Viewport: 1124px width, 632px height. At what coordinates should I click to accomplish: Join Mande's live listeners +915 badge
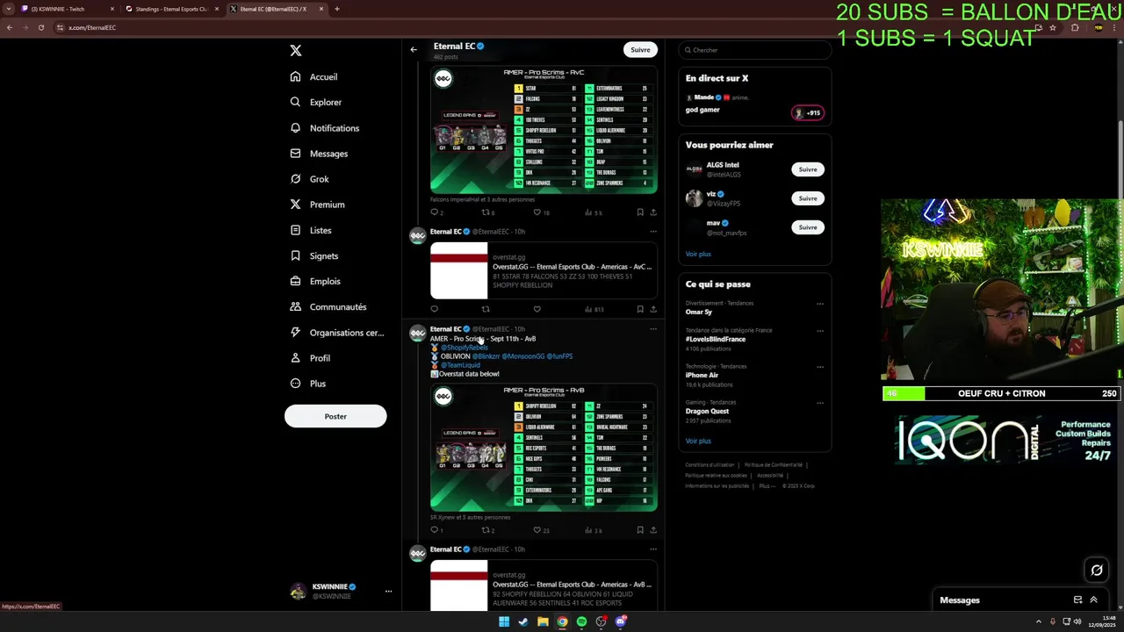[x=808, y=112]
